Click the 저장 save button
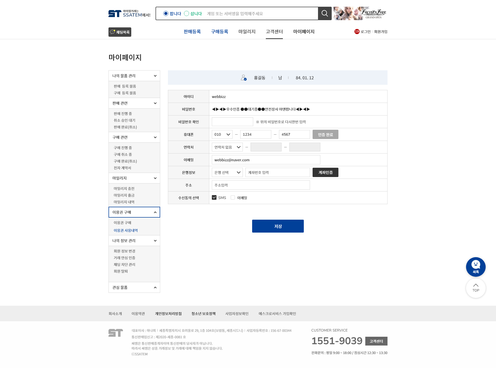The height and width of the screenshot is (368, 496). pyautogui.click(x=278, y=226)
